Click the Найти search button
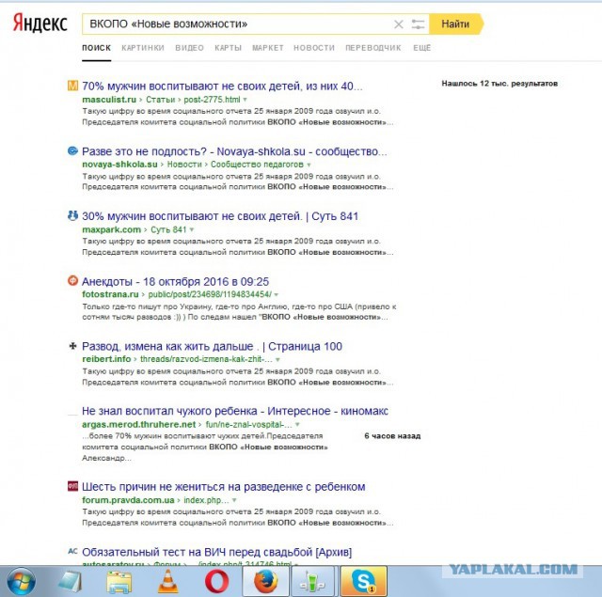Viewport: 602px width, 597px height. click(455, 24)
